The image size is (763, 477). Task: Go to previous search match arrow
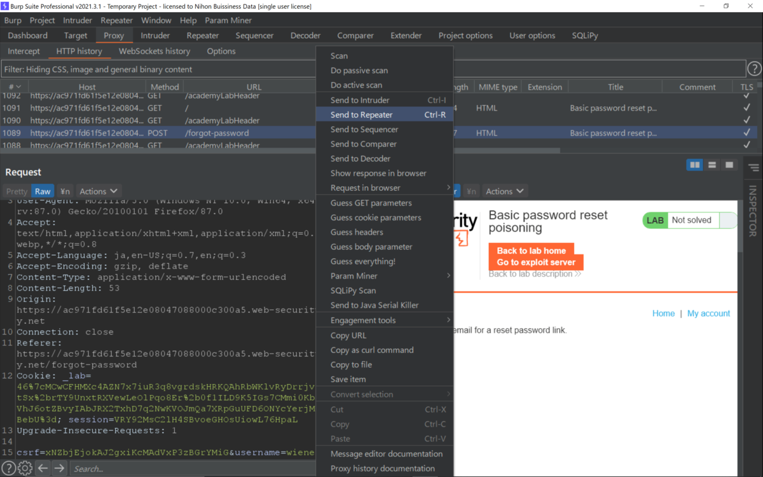click(43, 469)
